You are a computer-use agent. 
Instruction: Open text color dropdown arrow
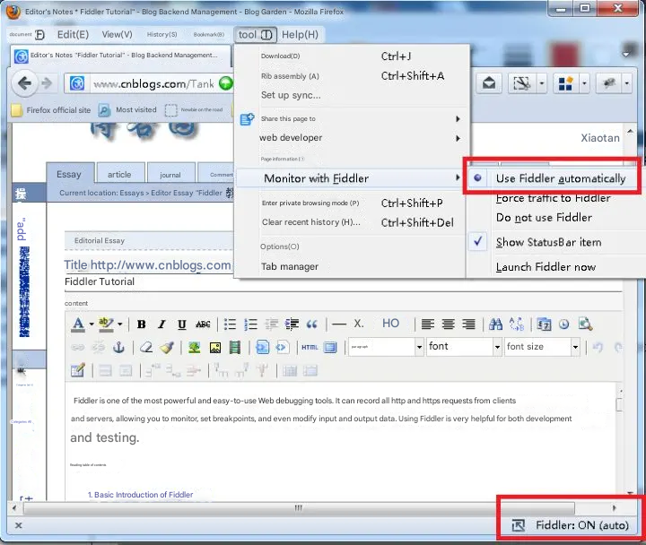click(x=92, y=324)
